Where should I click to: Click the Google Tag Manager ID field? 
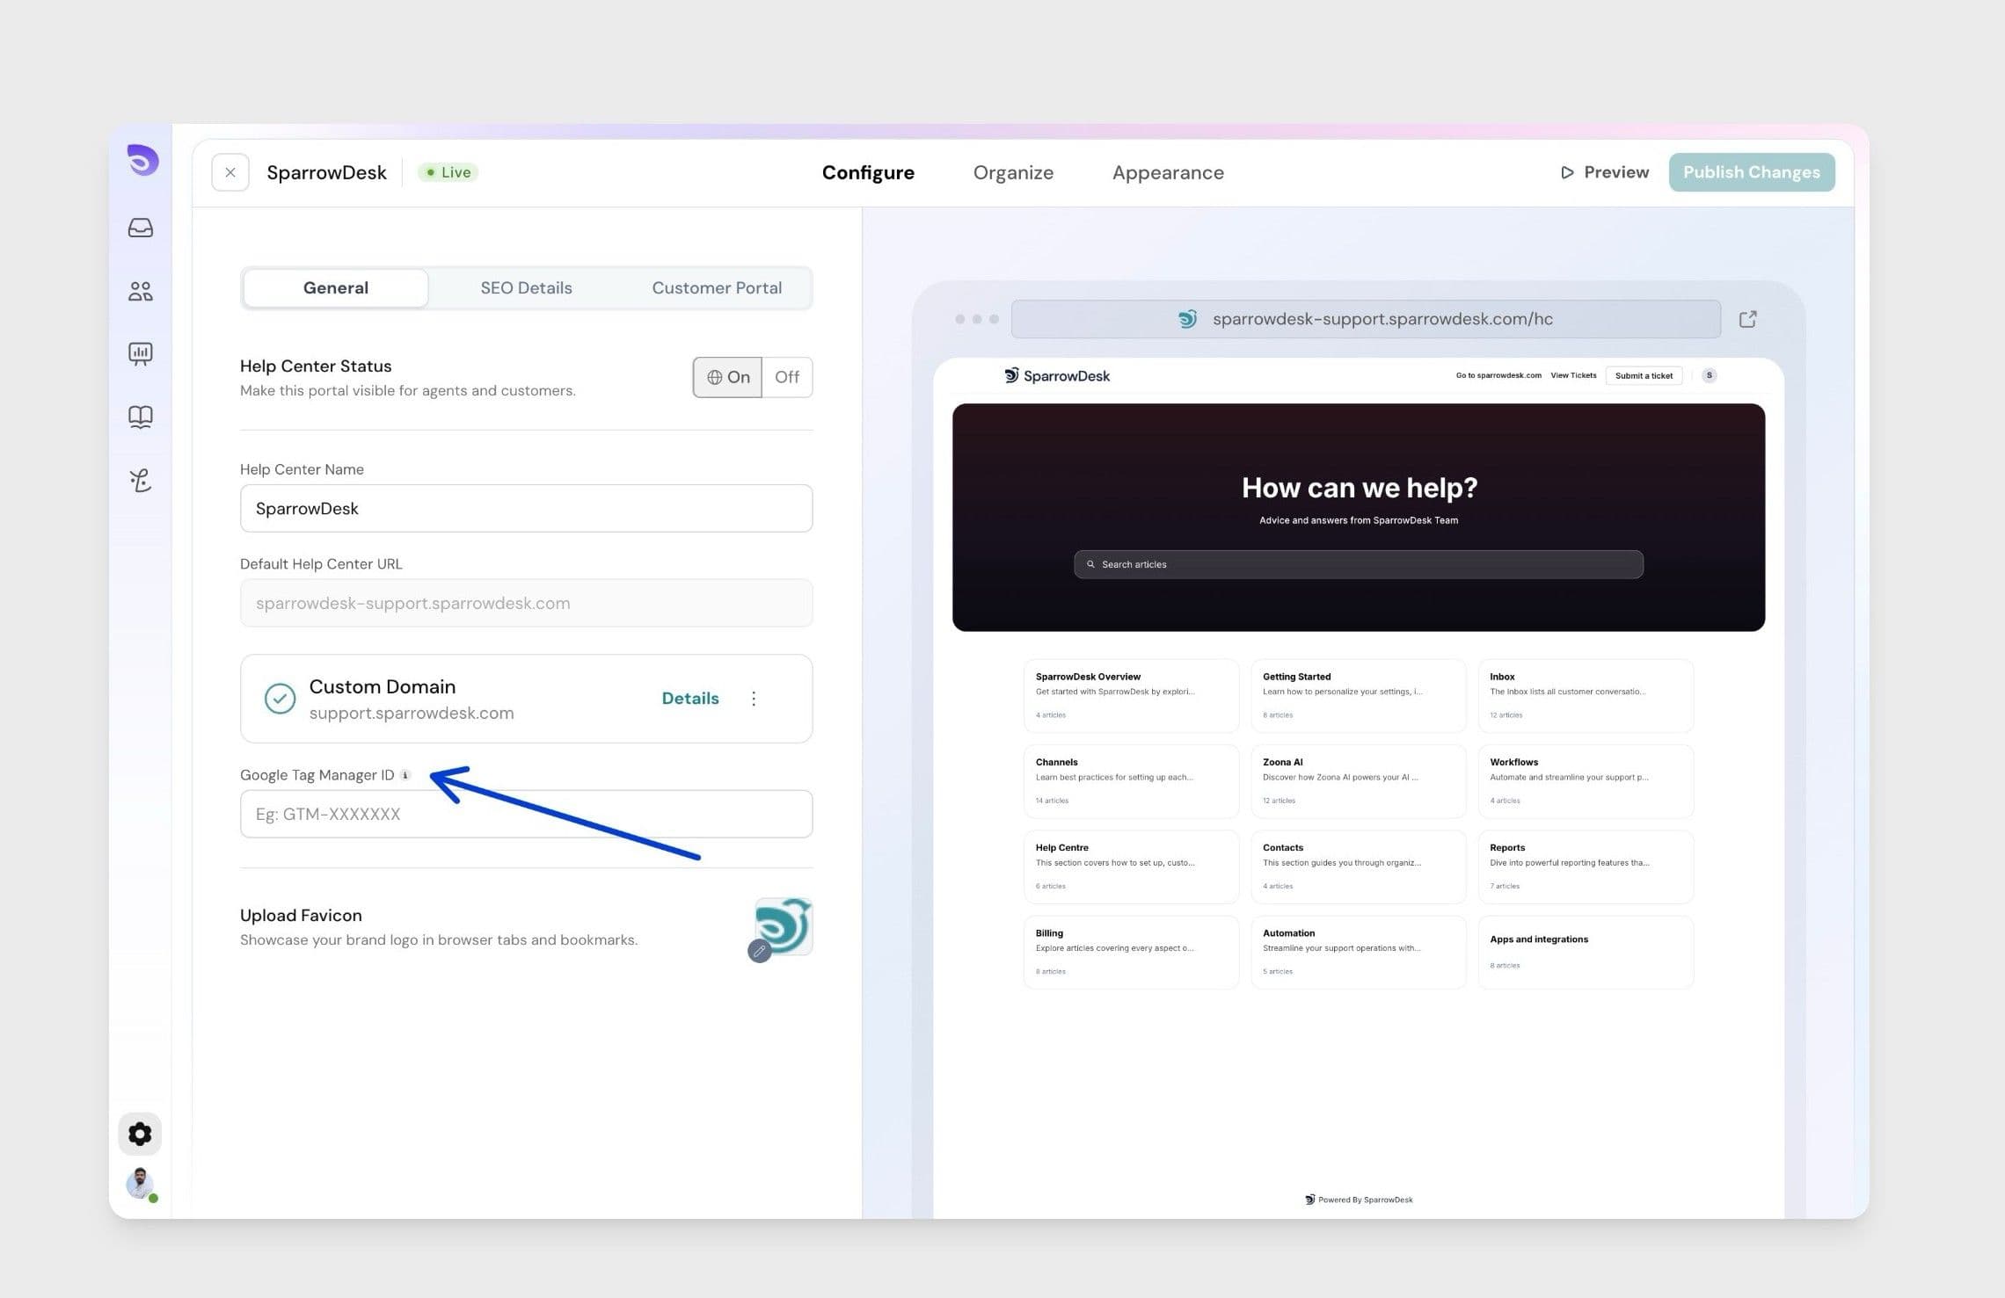tap(526, 814)
